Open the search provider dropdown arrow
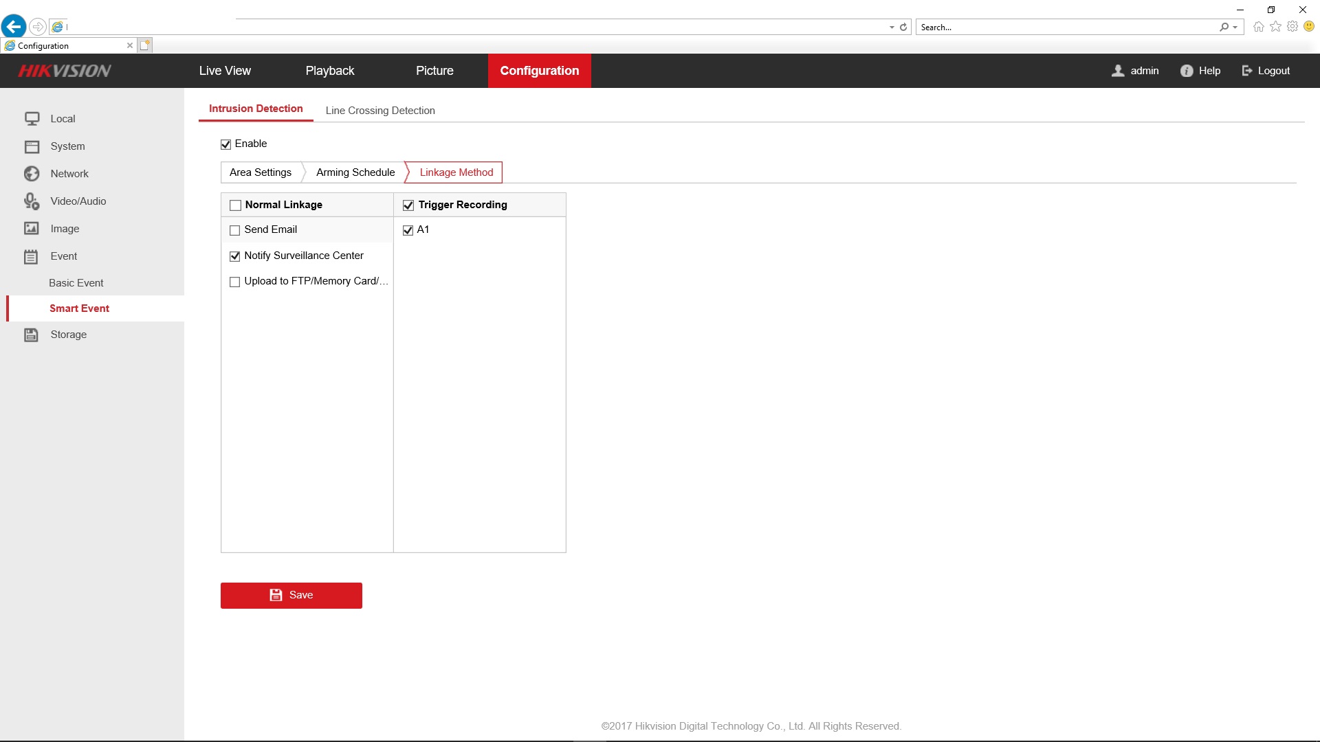 point(1235,27)
